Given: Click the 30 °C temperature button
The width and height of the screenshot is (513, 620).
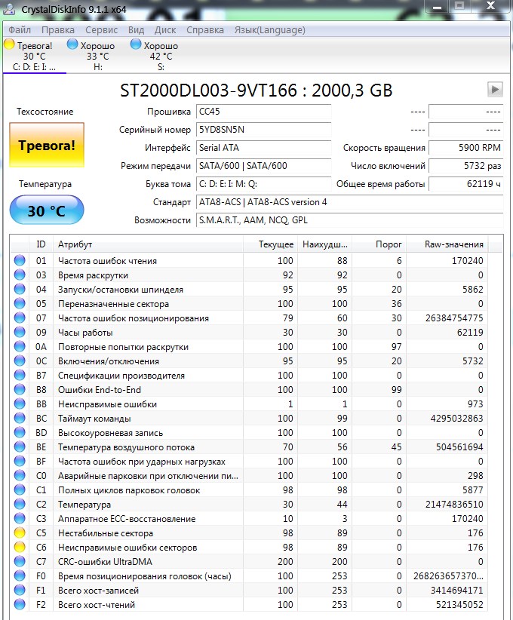Looking at the screenshot, I should point(47,210).
